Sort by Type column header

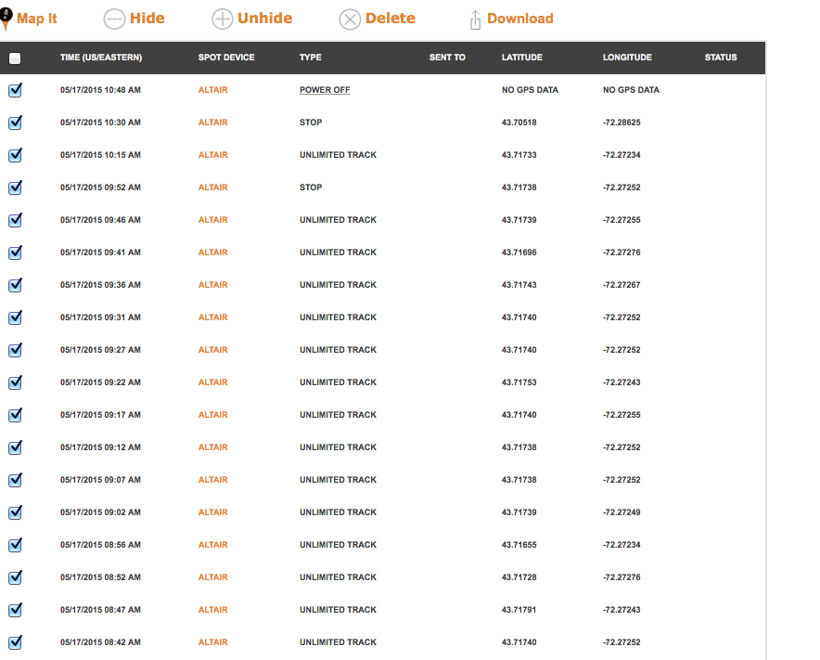tap(310, 58)
